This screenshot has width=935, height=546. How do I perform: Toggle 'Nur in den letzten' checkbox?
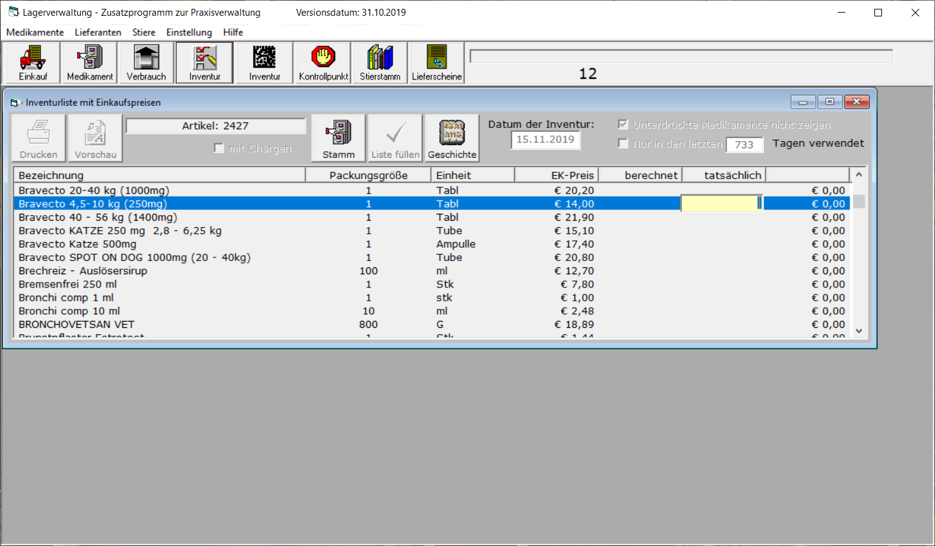pos(623,143)
